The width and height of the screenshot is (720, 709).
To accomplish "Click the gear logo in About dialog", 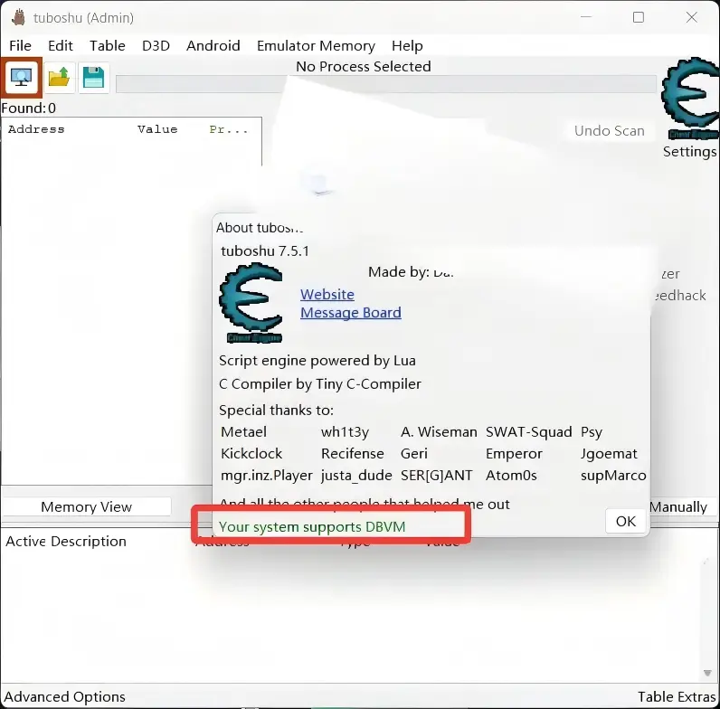I will (251, 303).
